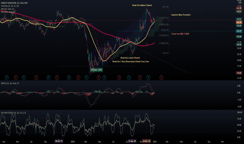
Task: Click the 2021 label on time axis
Action: (155, 142)
